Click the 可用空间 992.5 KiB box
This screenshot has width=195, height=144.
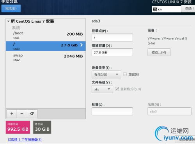(x=18, y=127)
